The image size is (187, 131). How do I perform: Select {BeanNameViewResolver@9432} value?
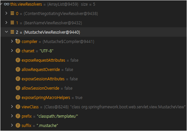click(53, 23)
